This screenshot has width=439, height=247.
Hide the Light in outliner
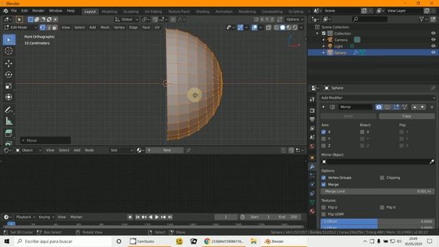433,46
